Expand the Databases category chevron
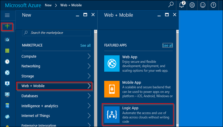This screenshot has height=127, width=223. [x=89, y=96]
